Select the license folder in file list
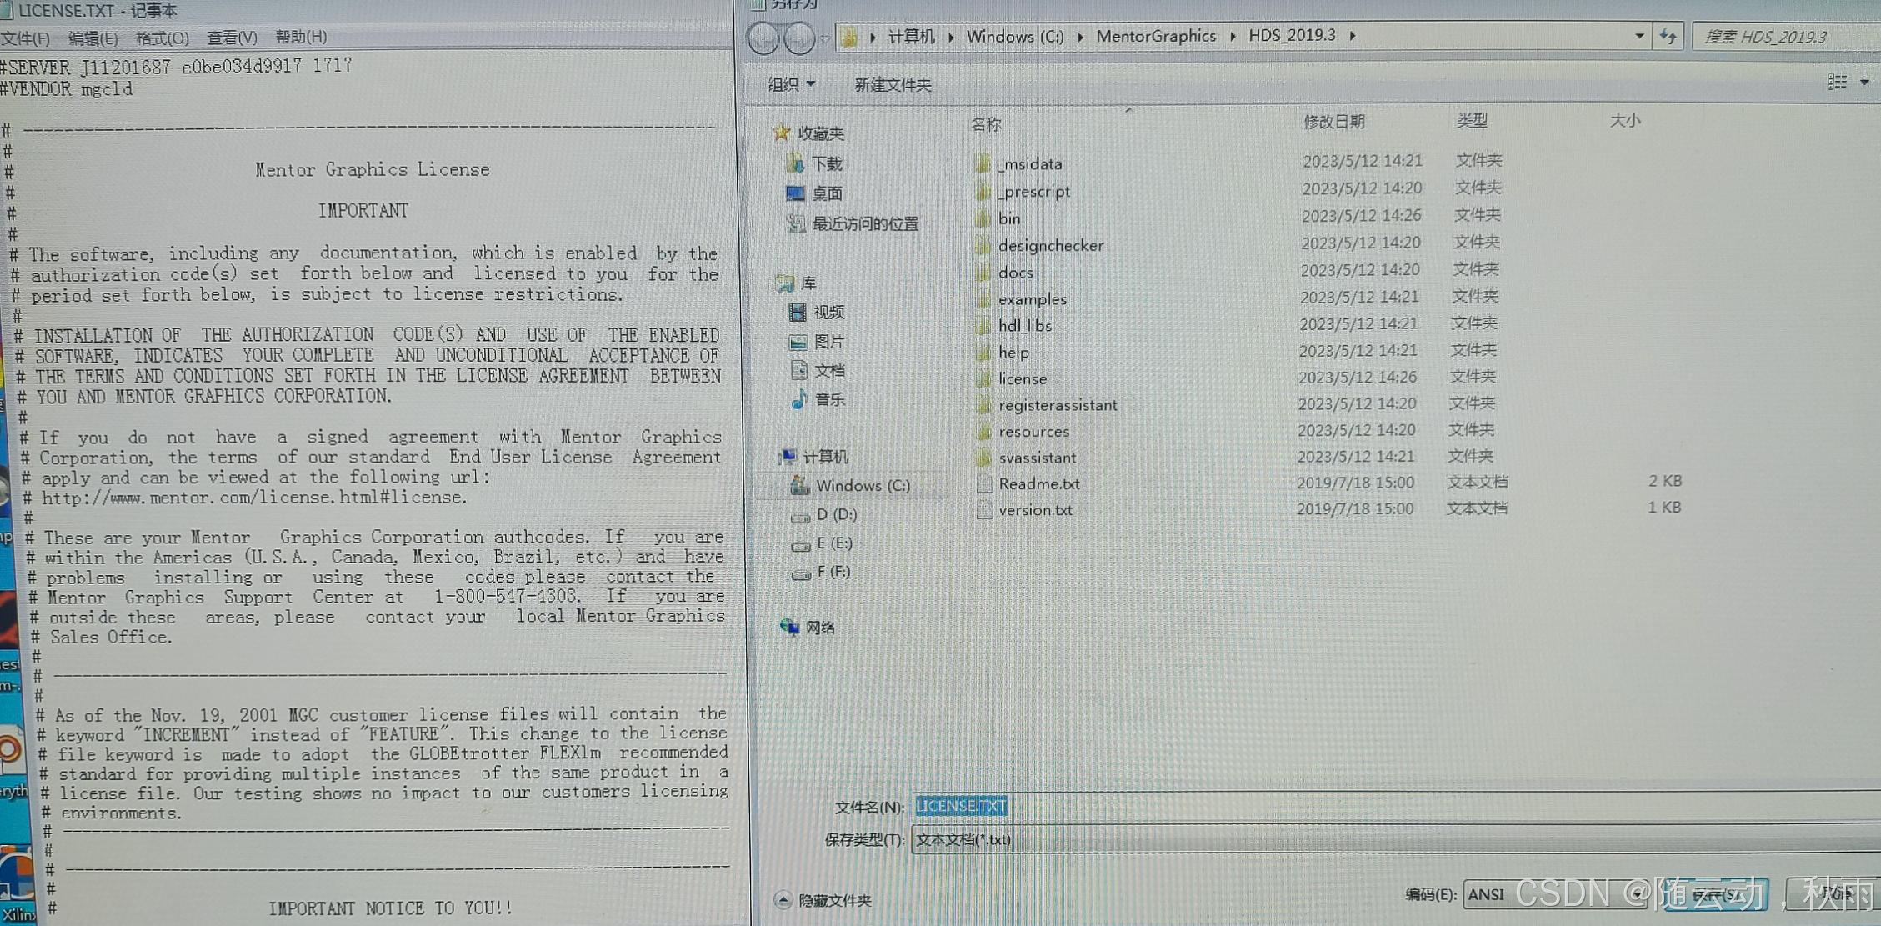The image size is (1881, 926). tap(1022, 378)
